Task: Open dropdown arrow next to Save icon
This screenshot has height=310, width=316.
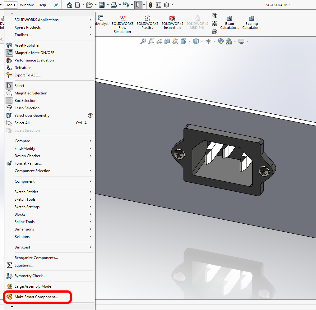Action: pyautogui.click(x=108, y=5)
